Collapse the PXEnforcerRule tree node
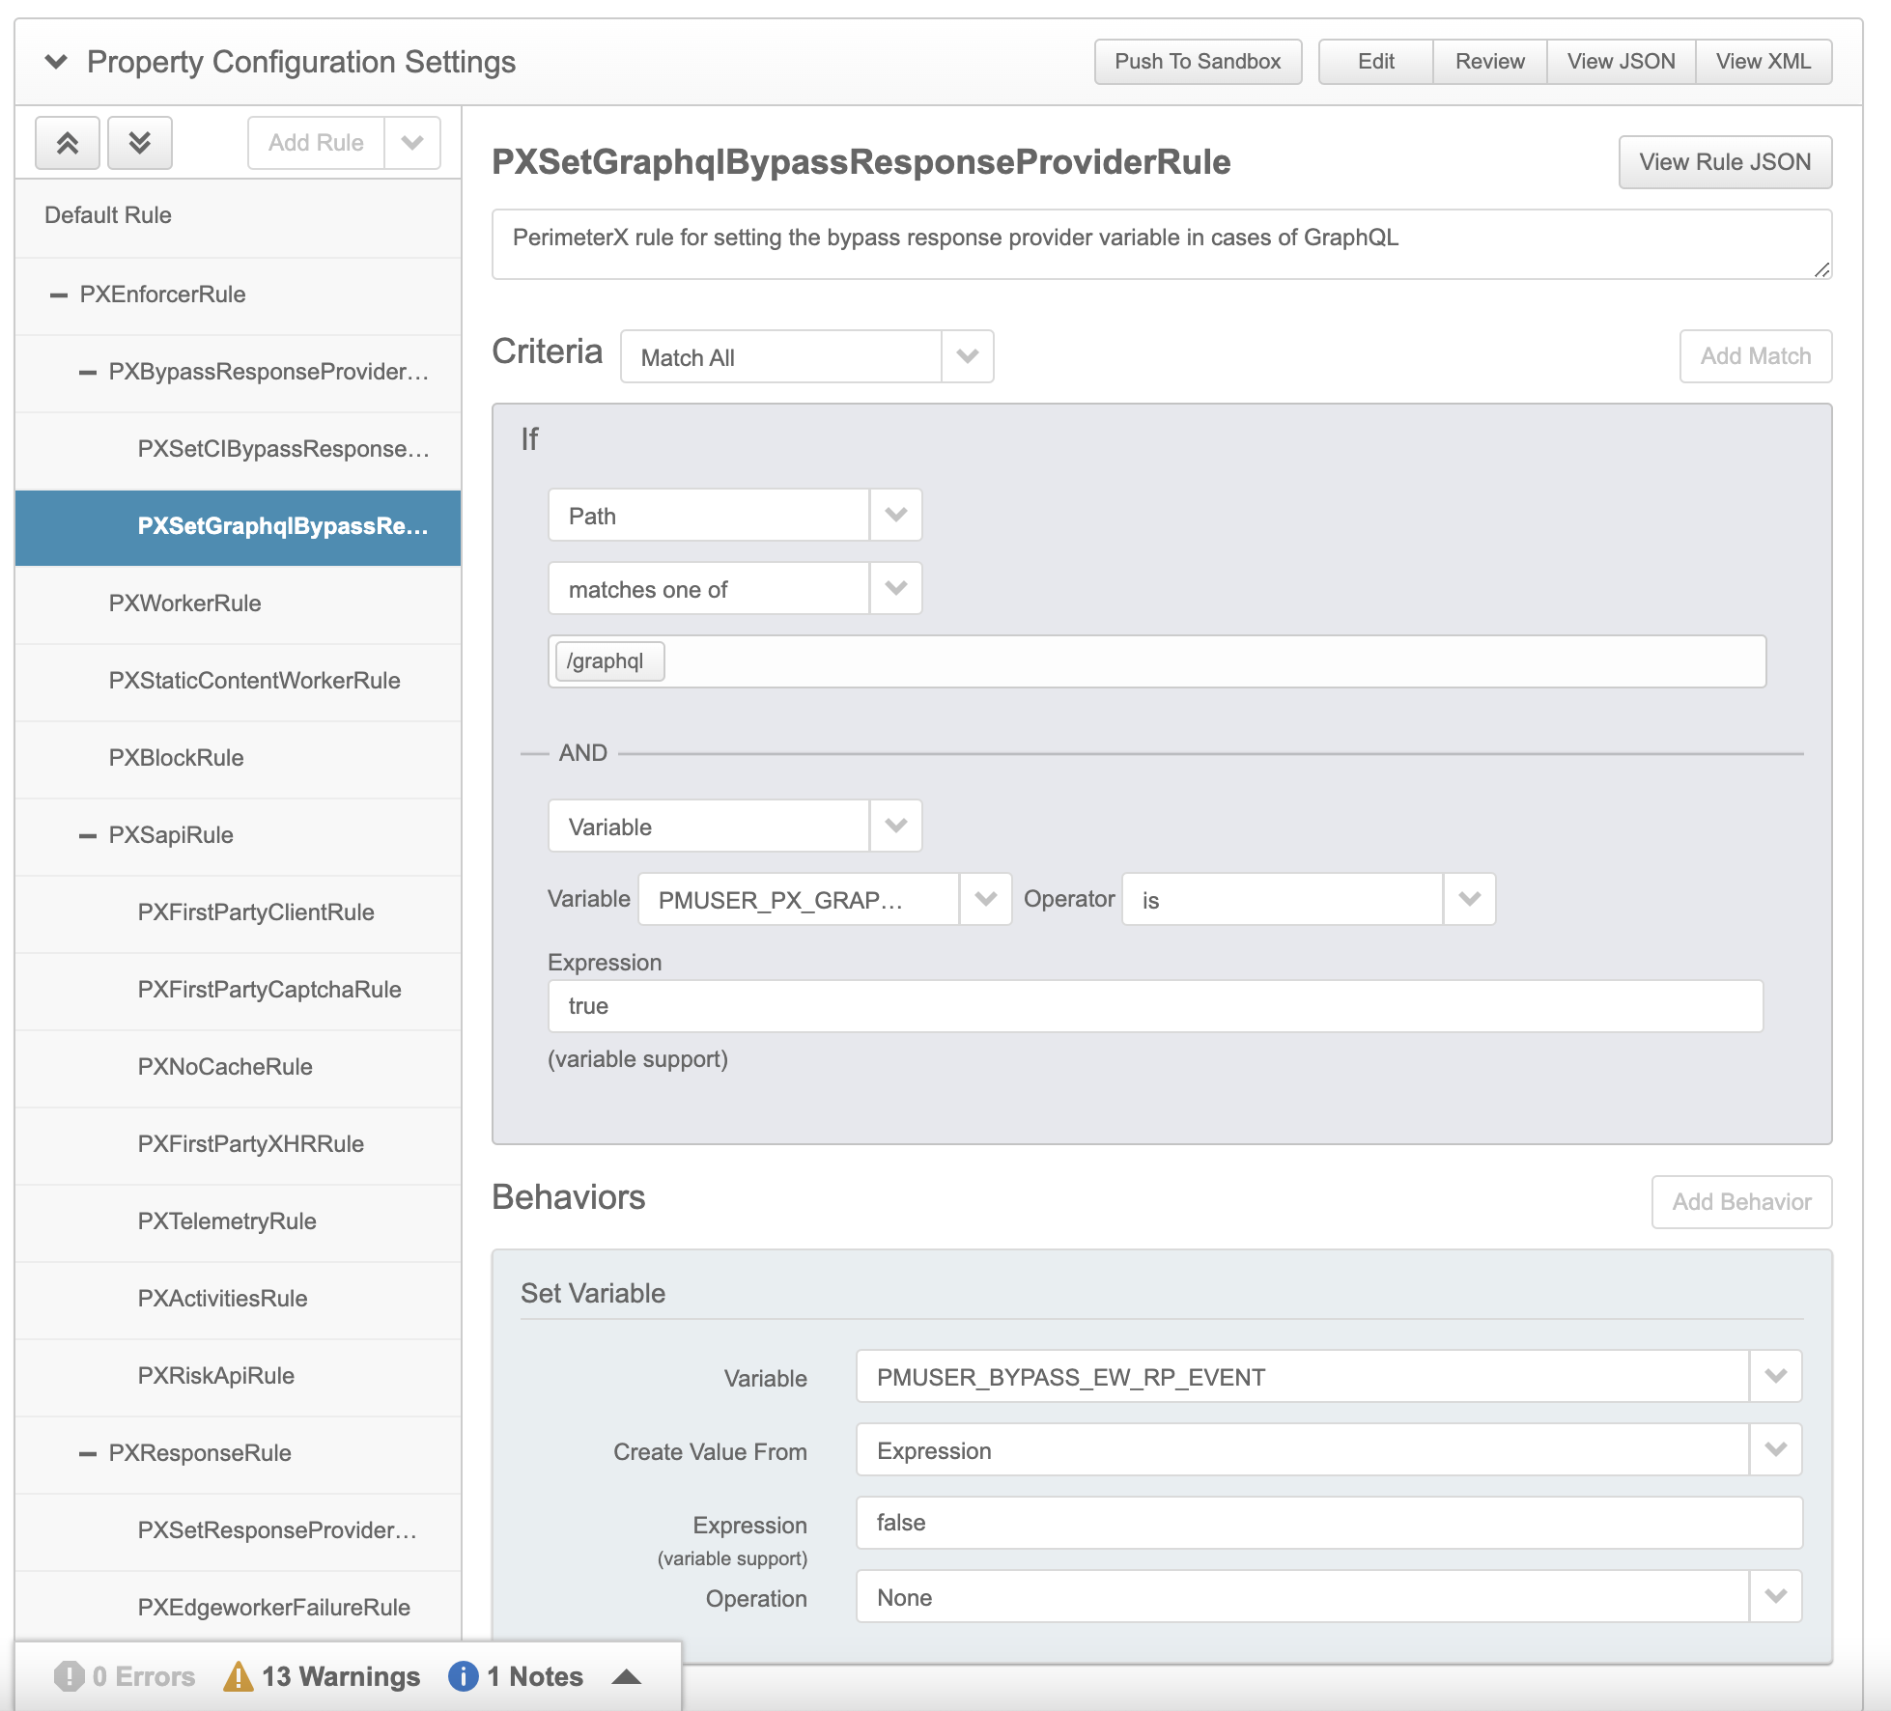 [59, 295]
